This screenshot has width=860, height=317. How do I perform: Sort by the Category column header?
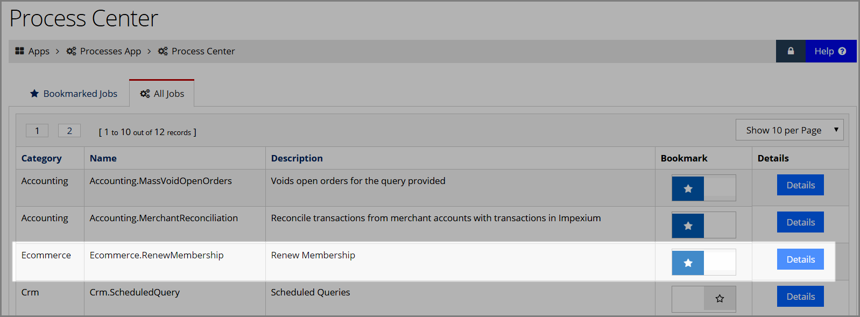tap(41, 158)
